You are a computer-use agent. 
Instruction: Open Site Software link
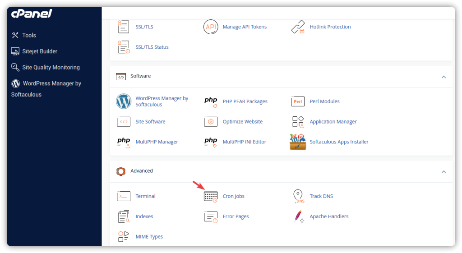click(150, 122)
